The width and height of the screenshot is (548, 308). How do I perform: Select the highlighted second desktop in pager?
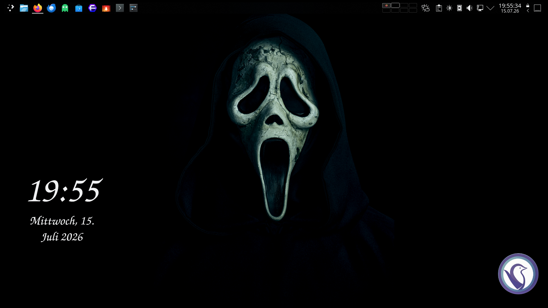coord(395,5)
